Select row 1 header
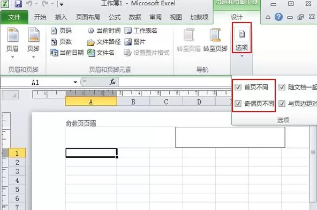 pyautogui.click(x=17, y=153)
